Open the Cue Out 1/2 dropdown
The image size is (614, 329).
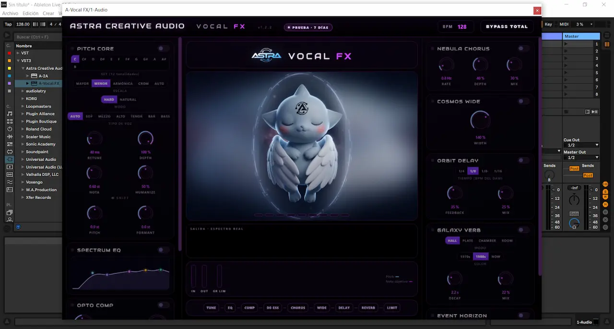(x=582, y=145)
